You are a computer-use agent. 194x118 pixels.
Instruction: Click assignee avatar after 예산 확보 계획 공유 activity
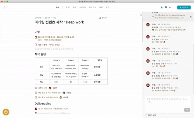point(174,91)
